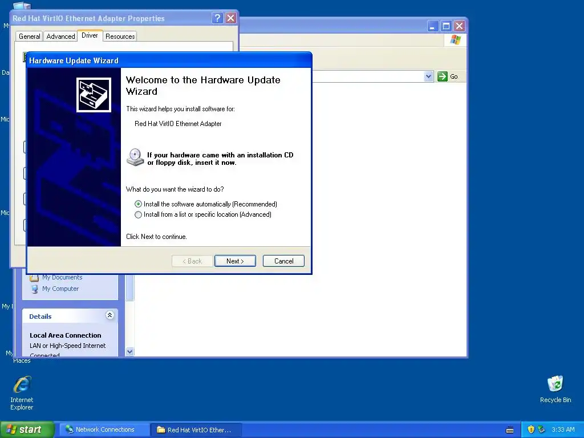Click the LAN or High-Speed Internet text
Screen dimensions: 584x438
coord(68,346)
